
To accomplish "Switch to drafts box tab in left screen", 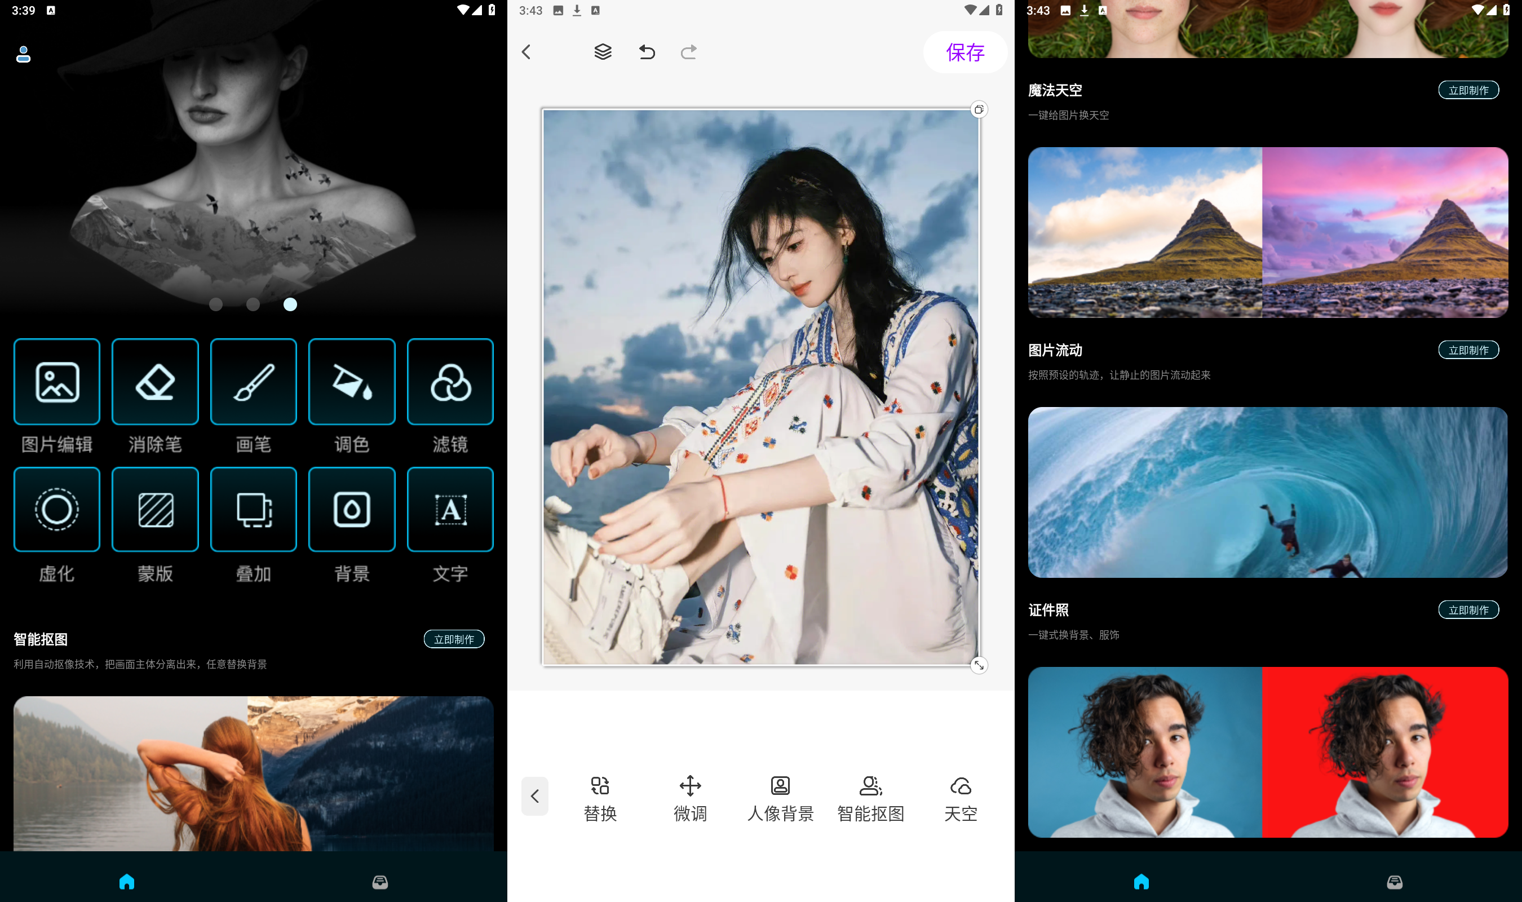I will coord(380,882).
